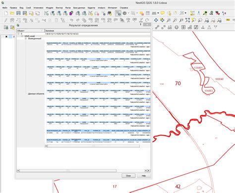Viewport: 235px width, 193px height.
Task: Open the new print composer icon
Action: (x=31, y=13)
